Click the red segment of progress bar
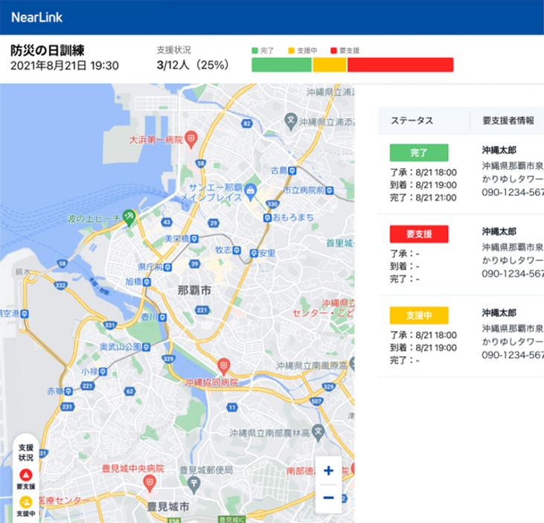This screenshot has height=523, width=544. pyautogui.click(x=400, y=65)
